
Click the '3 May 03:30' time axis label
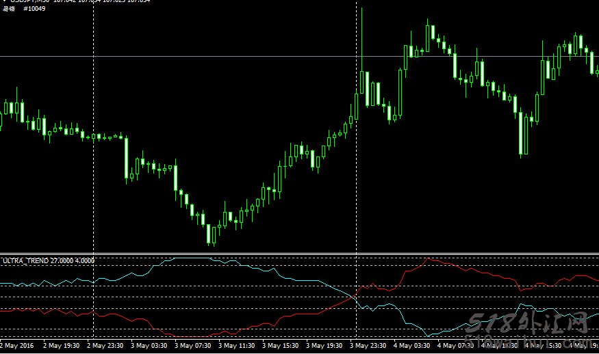pyautogui.click(x=151, y=346)
